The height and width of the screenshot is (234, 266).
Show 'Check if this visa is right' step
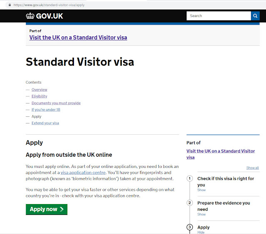[201, 190]
